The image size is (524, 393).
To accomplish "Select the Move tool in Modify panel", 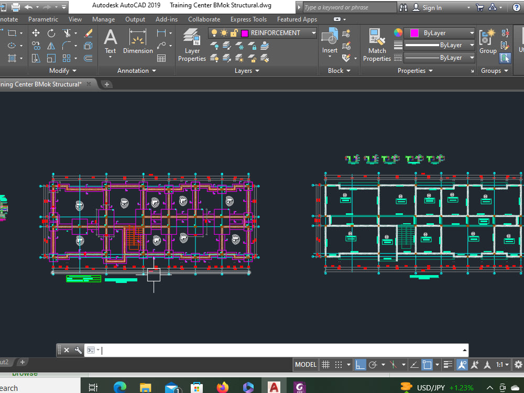I will click(x=36, y=33).
